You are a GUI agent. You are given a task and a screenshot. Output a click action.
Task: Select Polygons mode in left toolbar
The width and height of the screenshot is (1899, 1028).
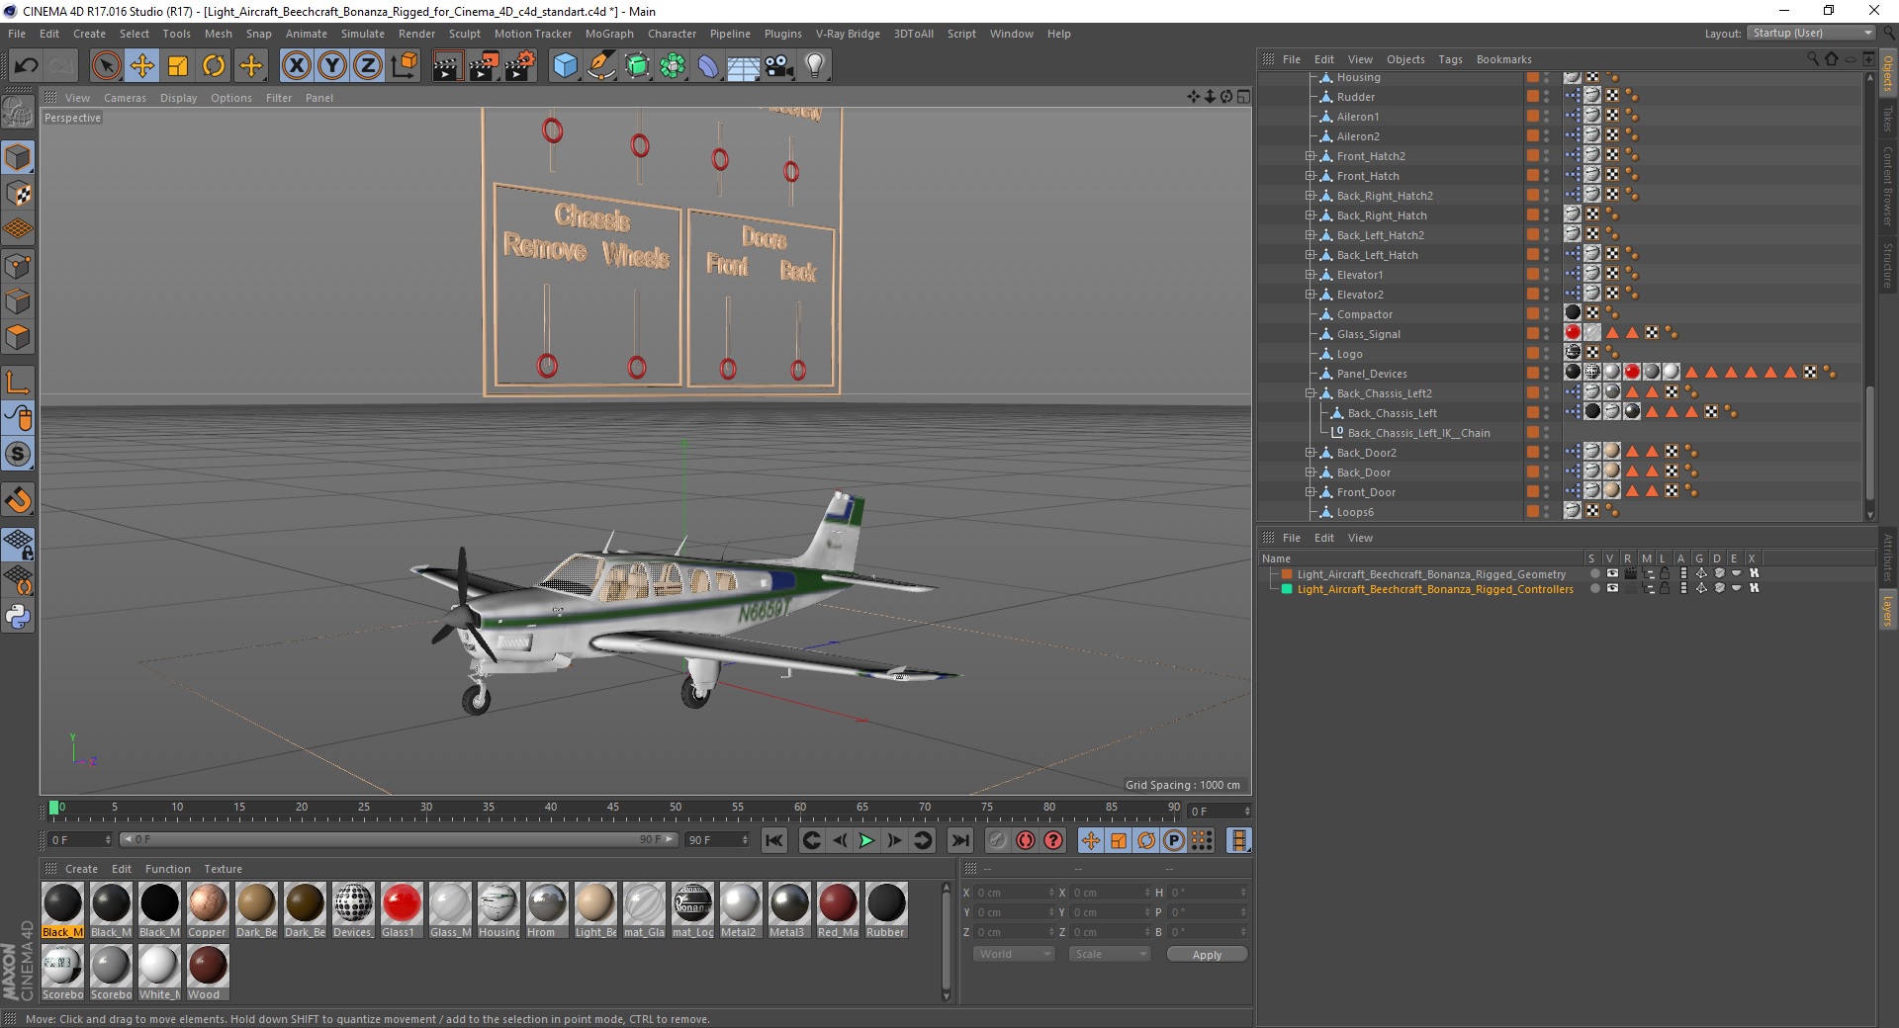18,337
